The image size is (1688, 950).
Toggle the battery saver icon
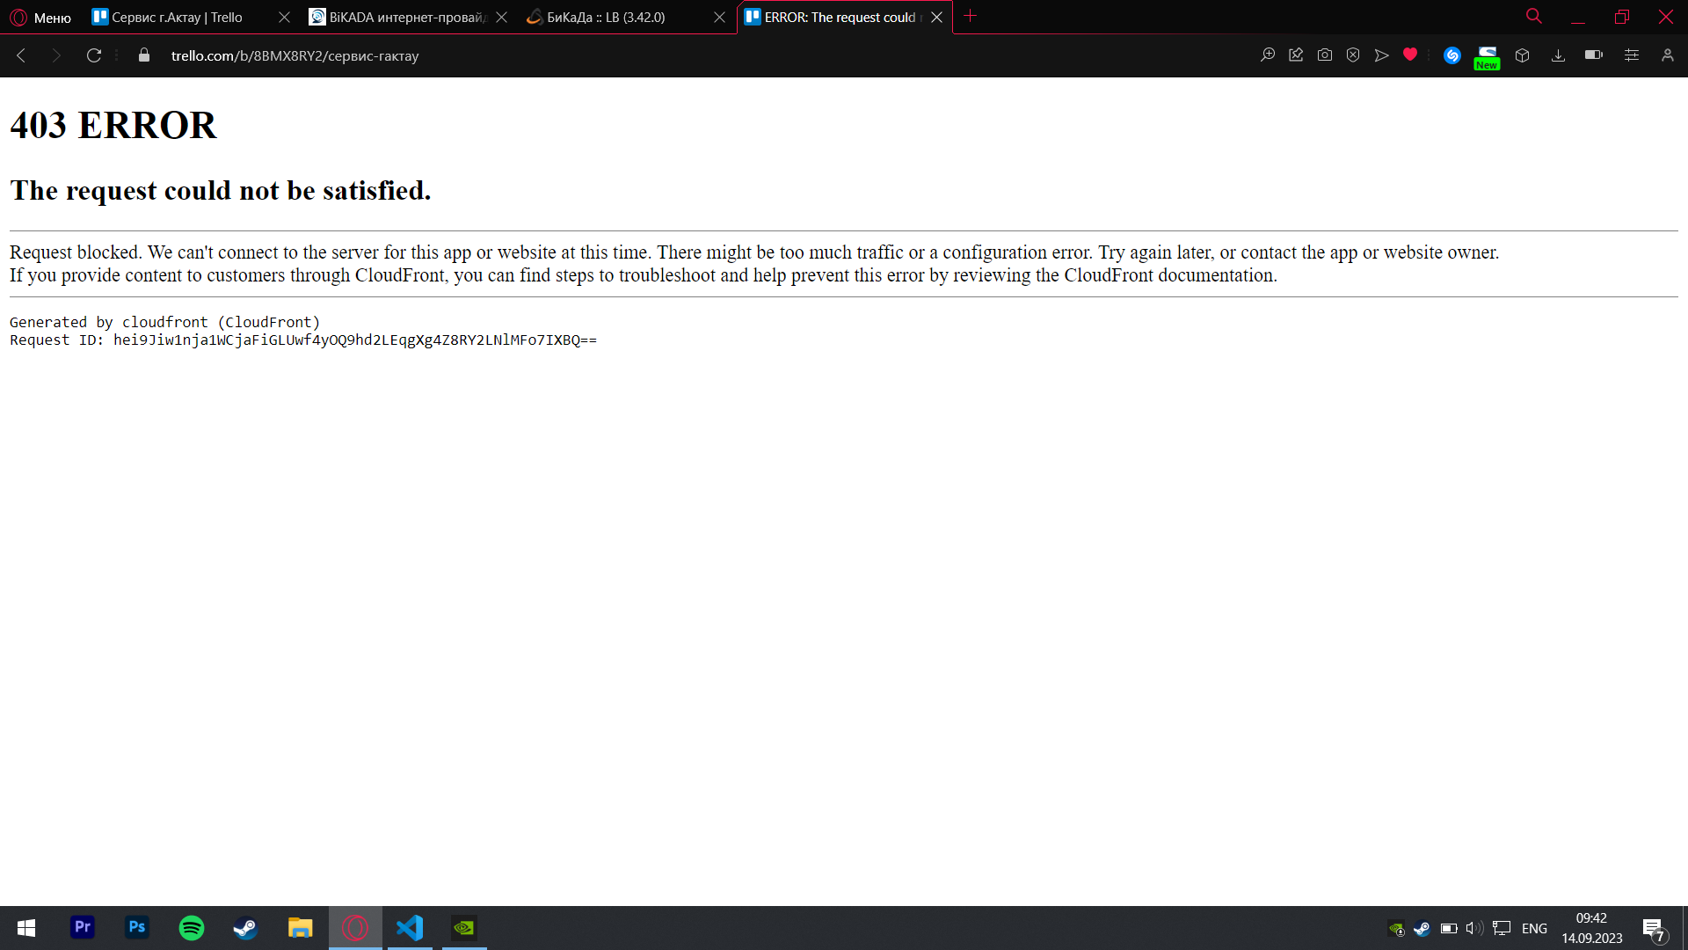click(x=1593, y=55)
